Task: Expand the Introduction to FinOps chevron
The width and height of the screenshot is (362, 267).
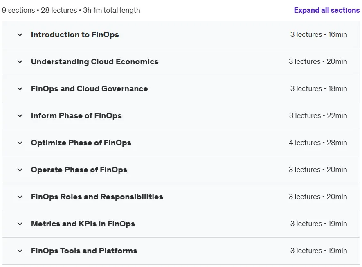Action: pyautogui.click(x=20, y=35)
